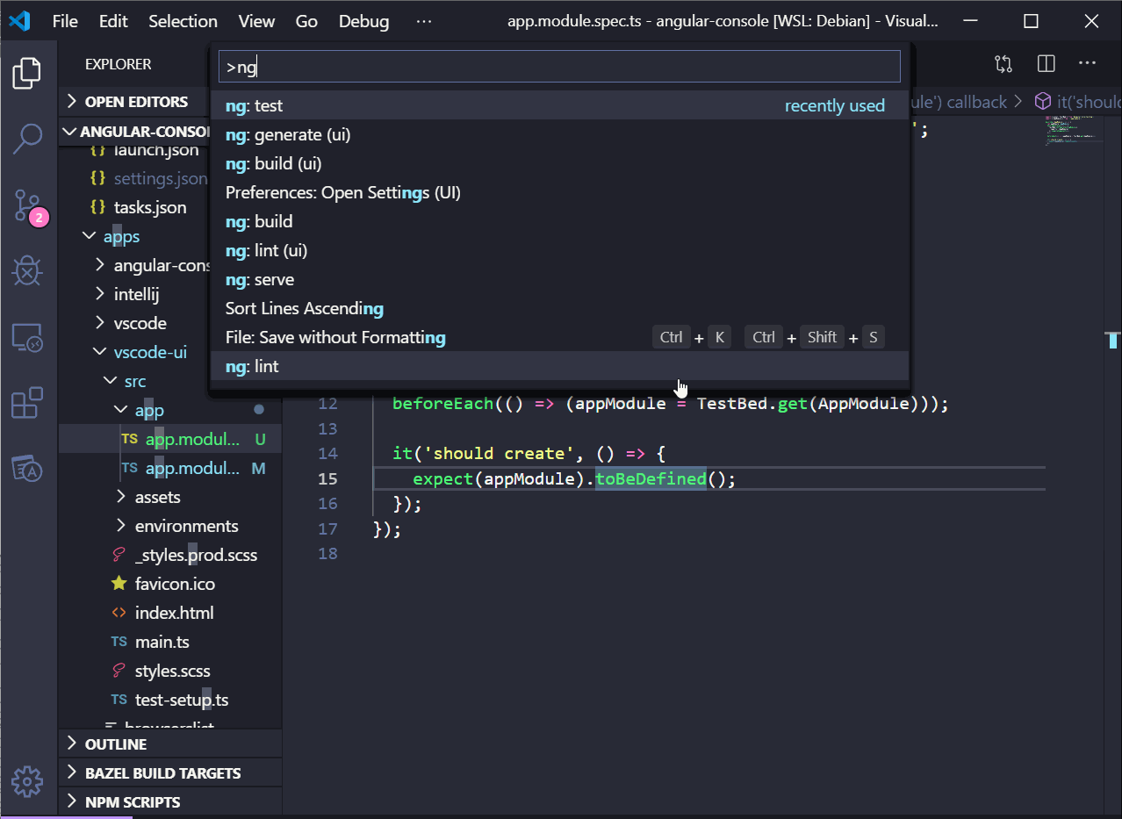The image size is (1122, 819).
Task: Open the Remote Explorer panel
Action: click(x=27, y=337)
